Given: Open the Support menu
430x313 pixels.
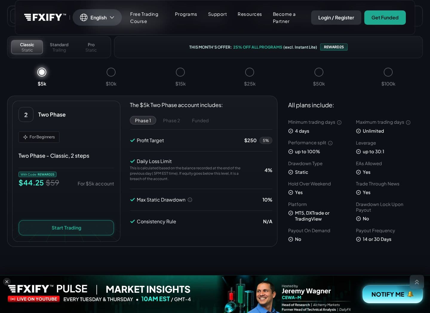Looking at the screenshot, I should tap(217, 14).
